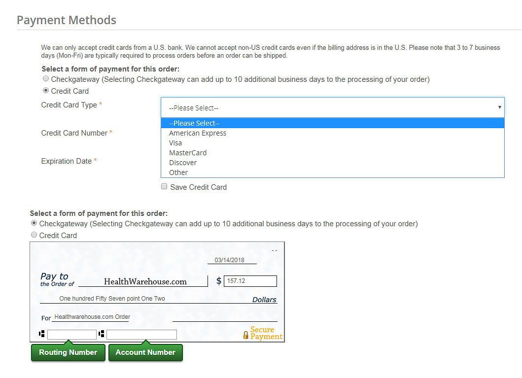Click the Credit Card Type dropdown arrow
Screen dimensions: 522x378
499,107
